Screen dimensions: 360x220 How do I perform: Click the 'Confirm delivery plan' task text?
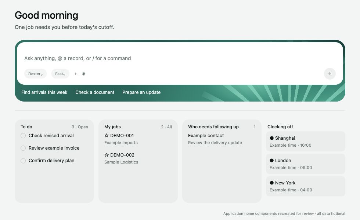51,161
